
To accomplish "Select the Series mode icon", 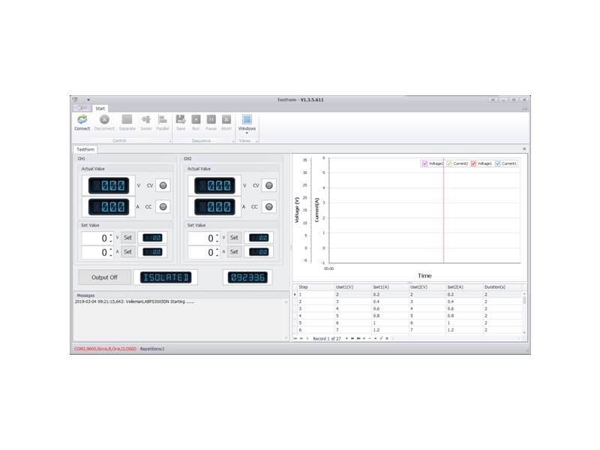I will click(x=145, y=119).
